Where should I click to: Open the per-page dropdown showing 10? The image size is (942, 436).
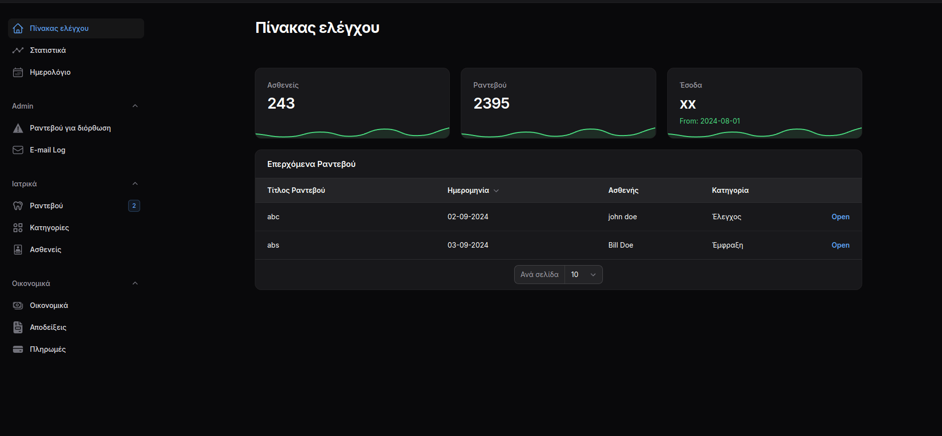(583, 275)
